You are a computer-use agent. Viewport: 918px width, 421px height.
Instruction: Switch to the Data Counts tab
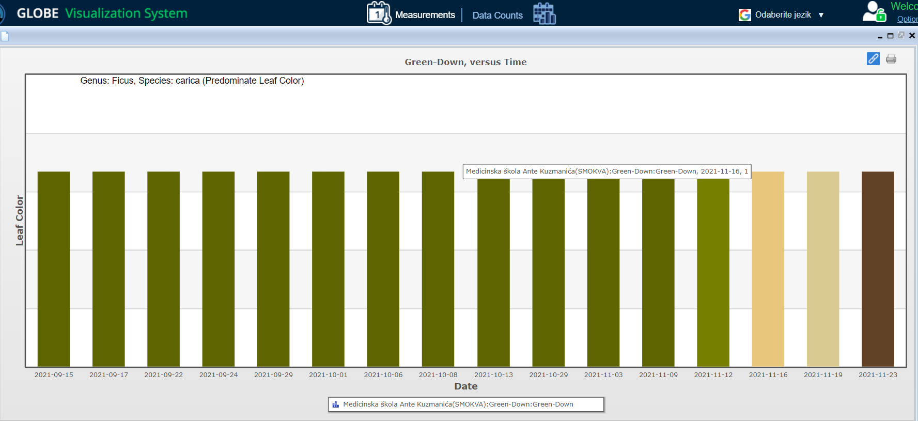(497, 15)
